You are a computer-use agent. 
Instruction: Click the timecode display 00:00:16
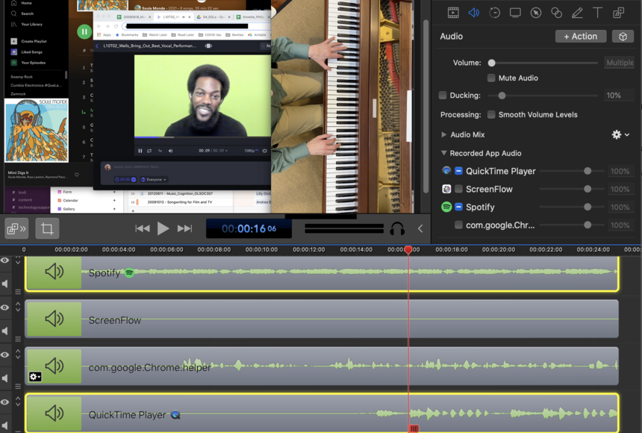click(x=249, y=228)
